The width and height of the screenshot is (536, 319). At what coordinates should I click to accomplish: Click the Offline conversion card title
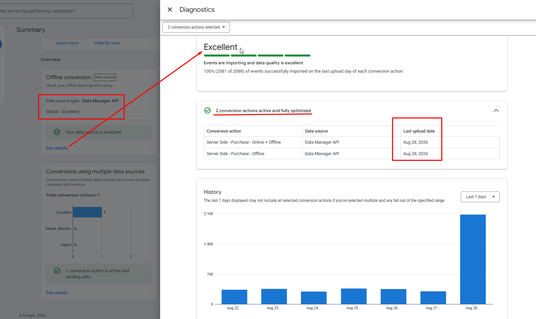(x=68, y=77)
